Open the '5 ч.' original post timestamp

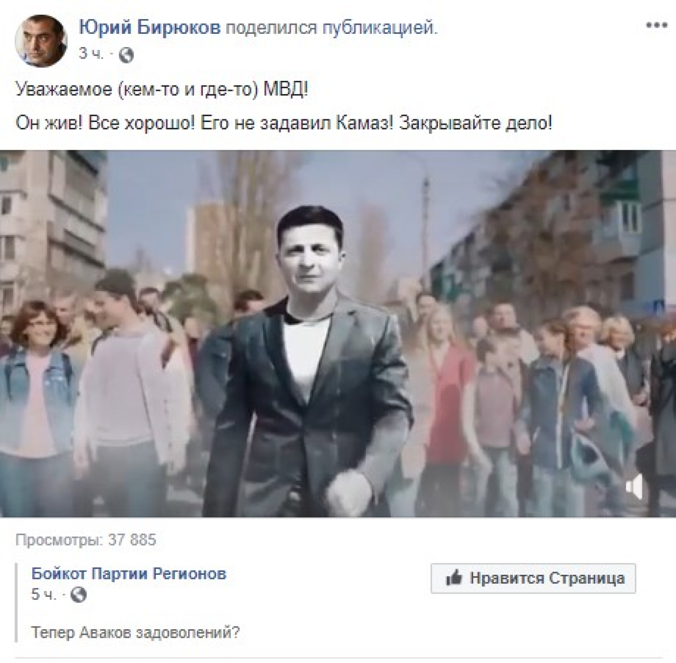(x=43, y=595)
